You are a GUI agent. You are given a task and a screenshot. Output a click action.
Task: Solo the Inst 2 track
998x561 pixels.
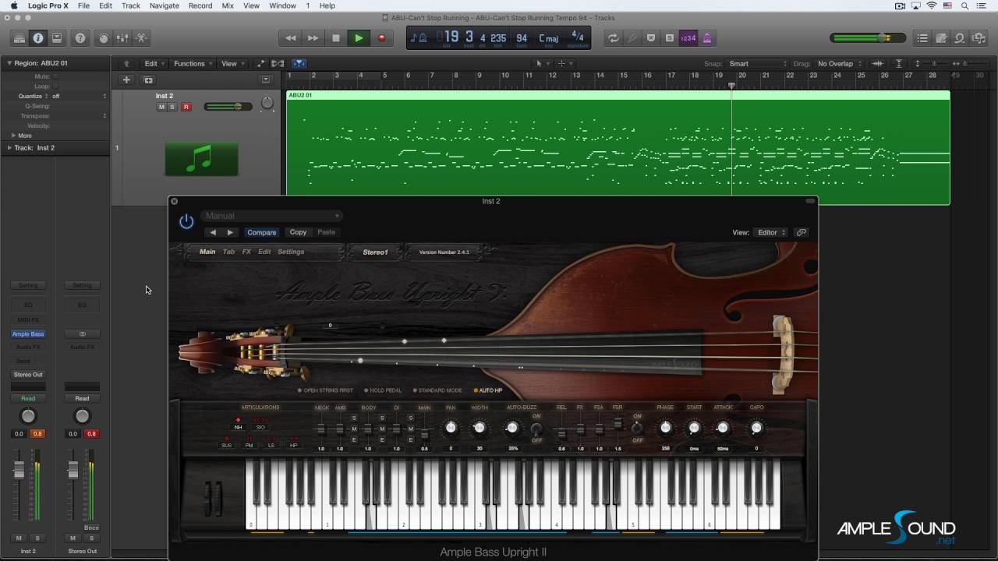pos(172,107)
